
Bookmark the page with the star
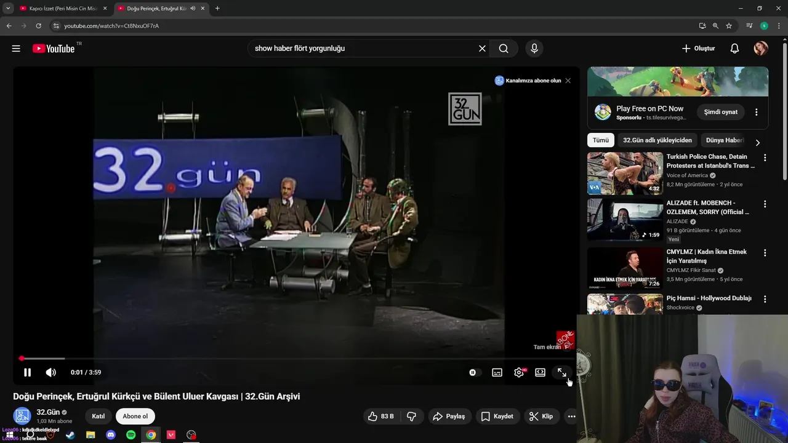point(729,26)
